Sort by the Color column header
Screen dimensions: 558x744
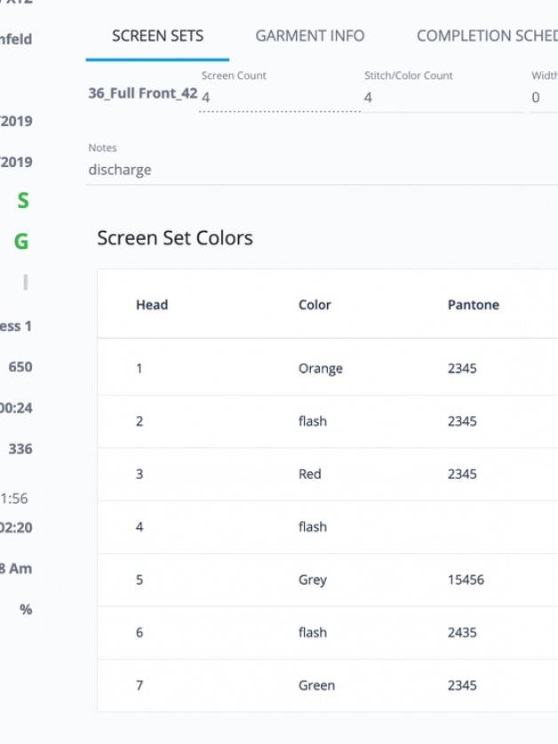315,305
